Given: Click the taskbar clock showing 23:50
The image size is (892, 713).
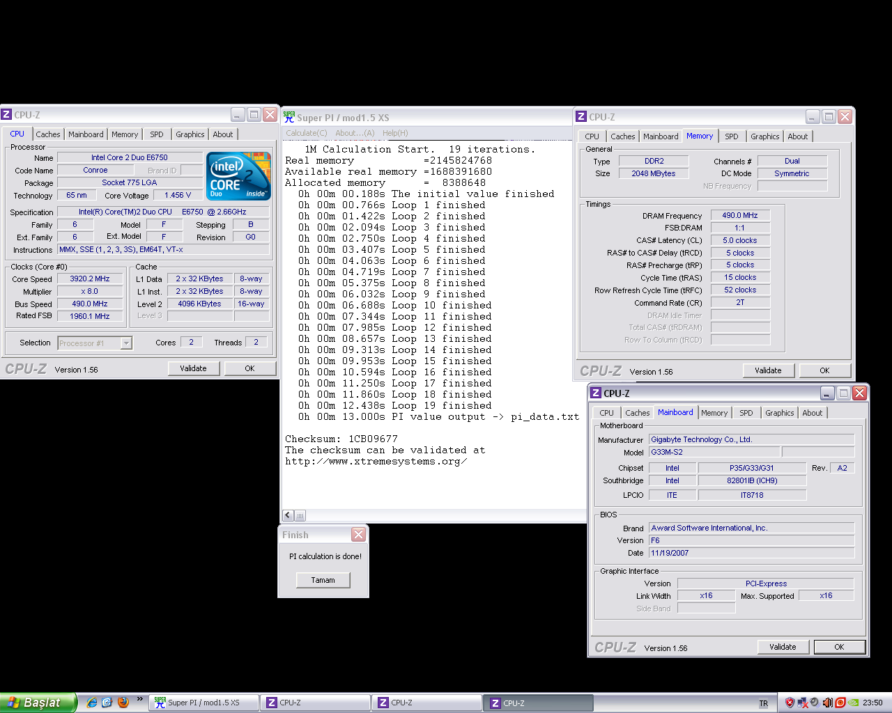Looking at the screenshot, I should point(872,703).
